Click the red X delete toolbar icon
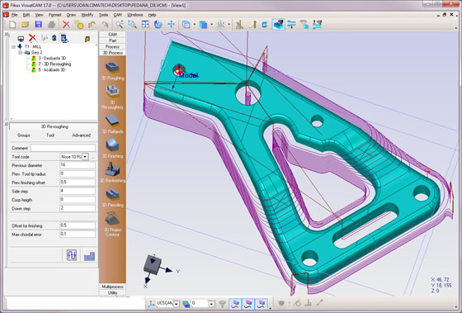462x313 pixels. [66, 25]
